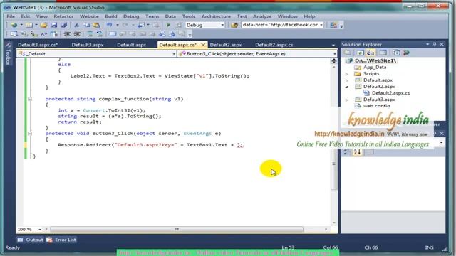Image resolution: width=456 pixels, height=256 pixels.
Task: Open the Refactor menu
Action: point(63,16)
